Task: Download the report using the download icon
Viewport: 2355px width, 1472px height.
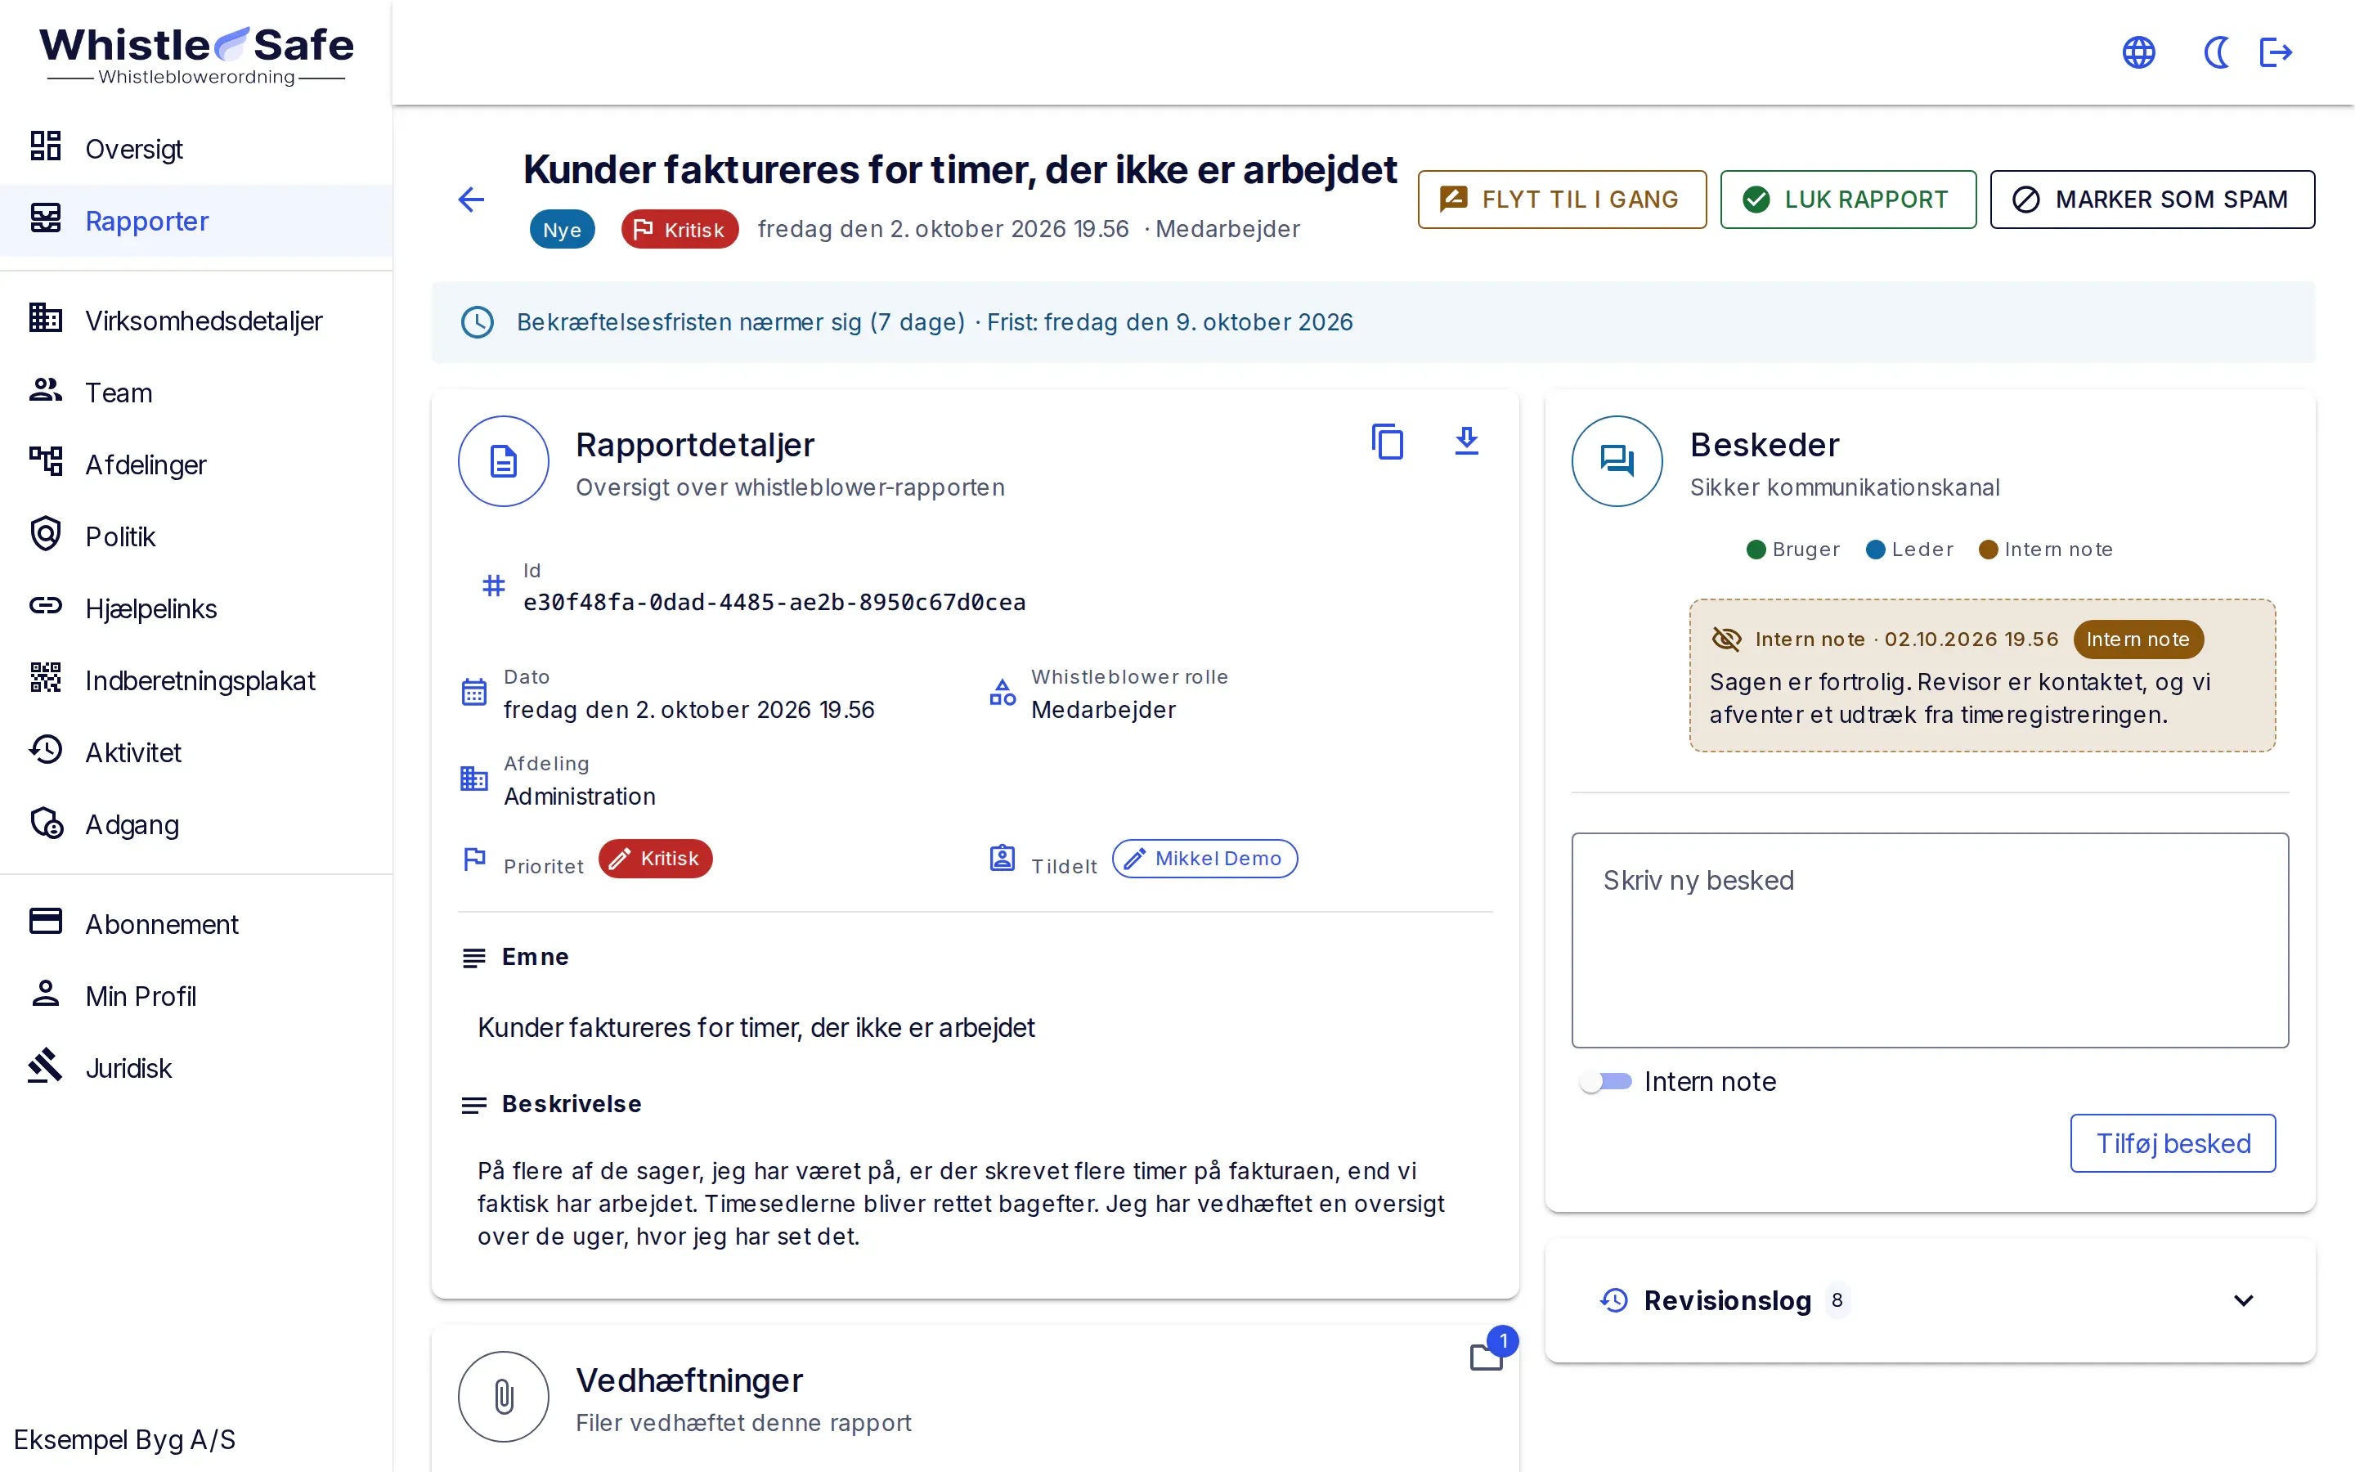Action: 1466,441
